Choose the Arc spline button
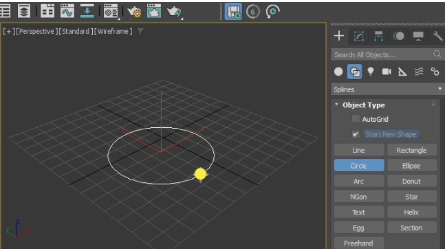This screenshot has height=249, width=447. pos(359,181)
